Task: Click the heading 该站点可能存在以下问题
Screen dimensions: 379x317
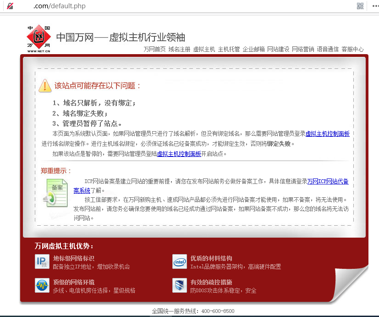Action: [98, 86]
